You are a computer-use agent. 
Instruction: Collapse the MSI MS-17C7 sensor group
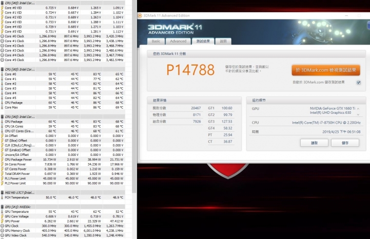coord(2,192)
